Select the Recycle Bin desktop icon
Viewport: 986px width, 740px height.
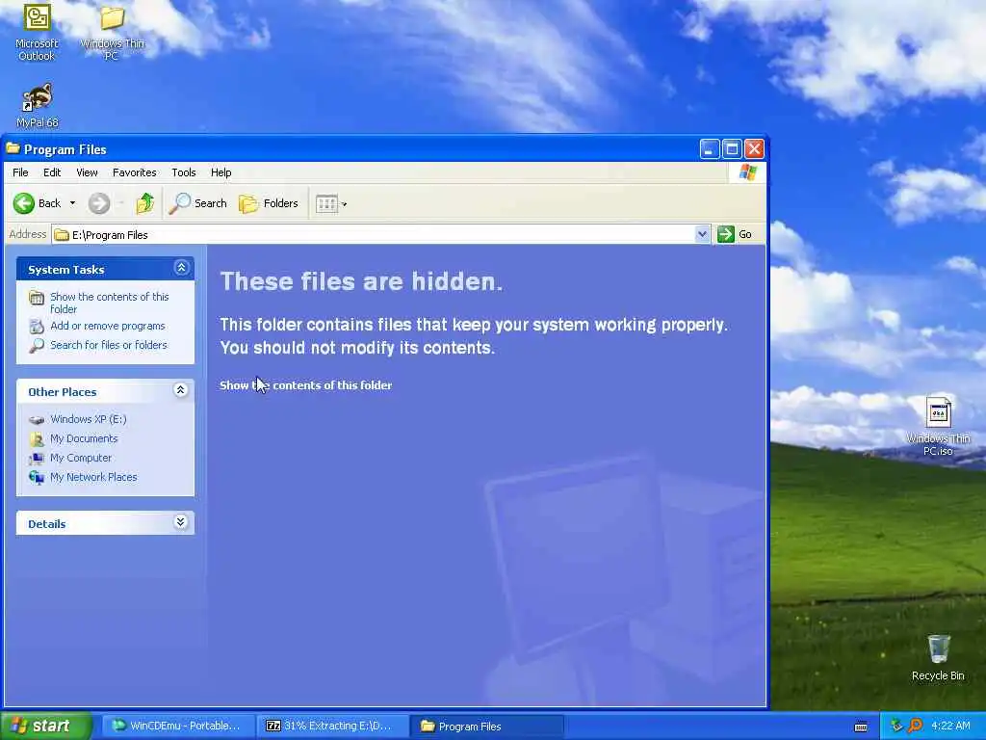click(938, 657)
